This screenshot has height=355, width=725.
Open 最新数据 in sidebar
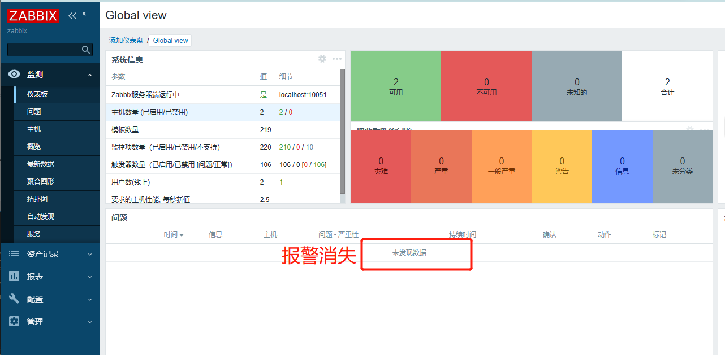[57, 164]
